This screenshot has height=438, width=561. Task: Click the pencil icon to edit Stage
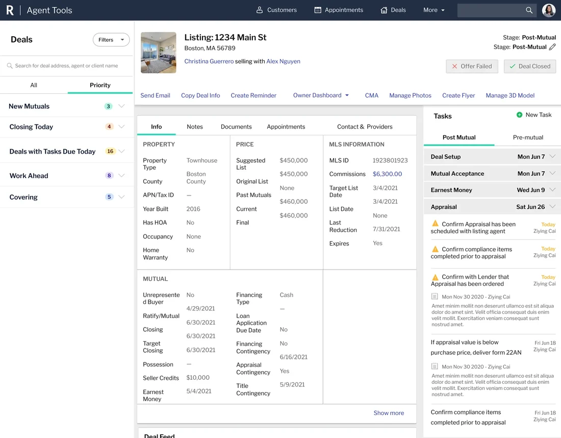pos(552,47)
